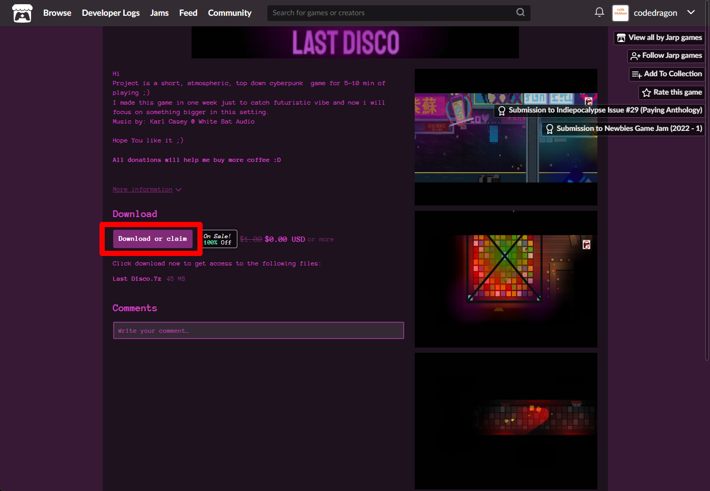Click the Comments section heading
This screenshot has height=491, width=710.
[135, 308]
